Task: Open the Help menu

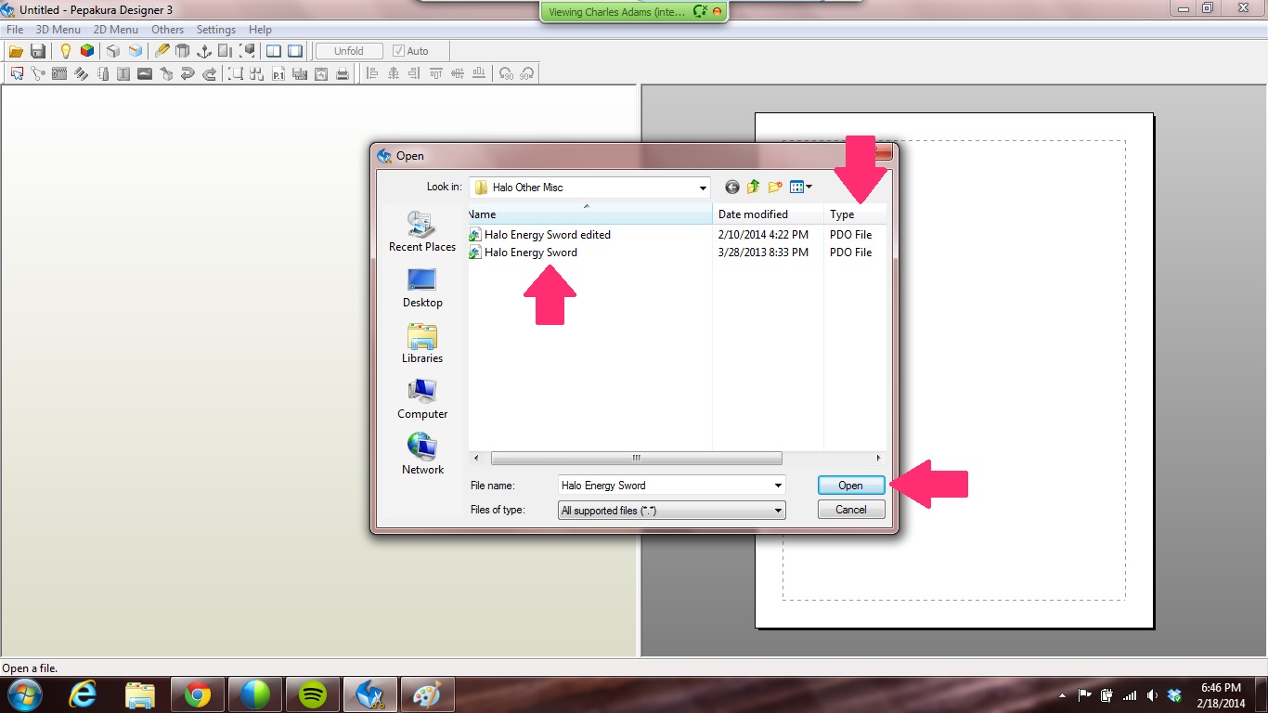Action: coord(260,30)
